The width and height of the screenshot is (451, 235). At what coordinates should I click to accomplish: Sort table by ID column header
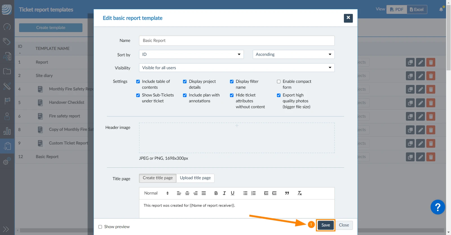point(20,47)
